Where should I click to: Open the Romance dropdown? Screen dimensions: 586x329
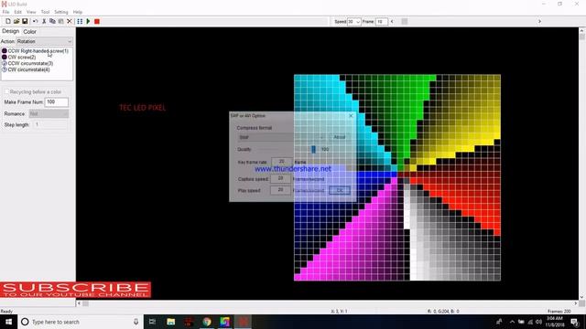point(49,113)
